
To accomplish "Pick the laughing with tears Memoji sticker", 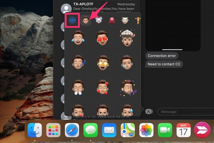I will (x=78, y=38).
